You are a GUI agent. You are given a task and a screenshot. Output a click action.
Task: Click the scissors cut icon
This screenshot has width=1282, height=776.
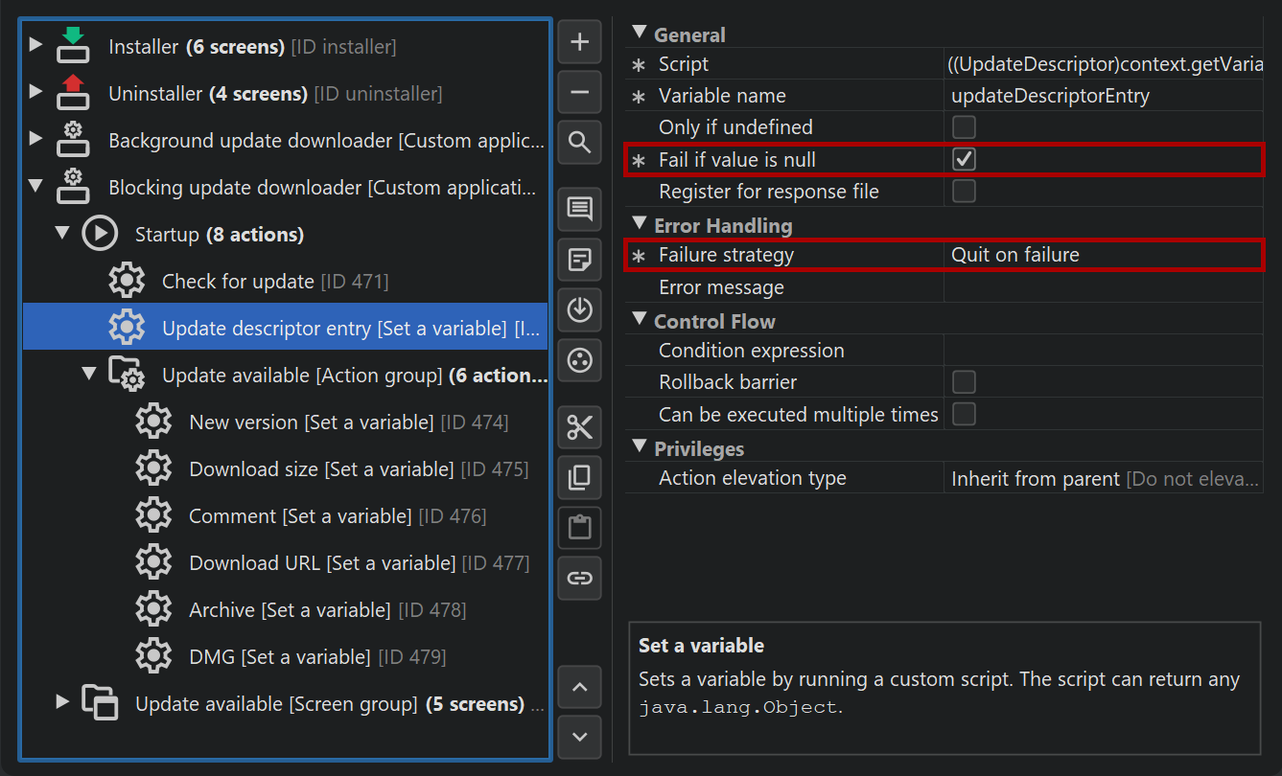[x=579, y=427]
